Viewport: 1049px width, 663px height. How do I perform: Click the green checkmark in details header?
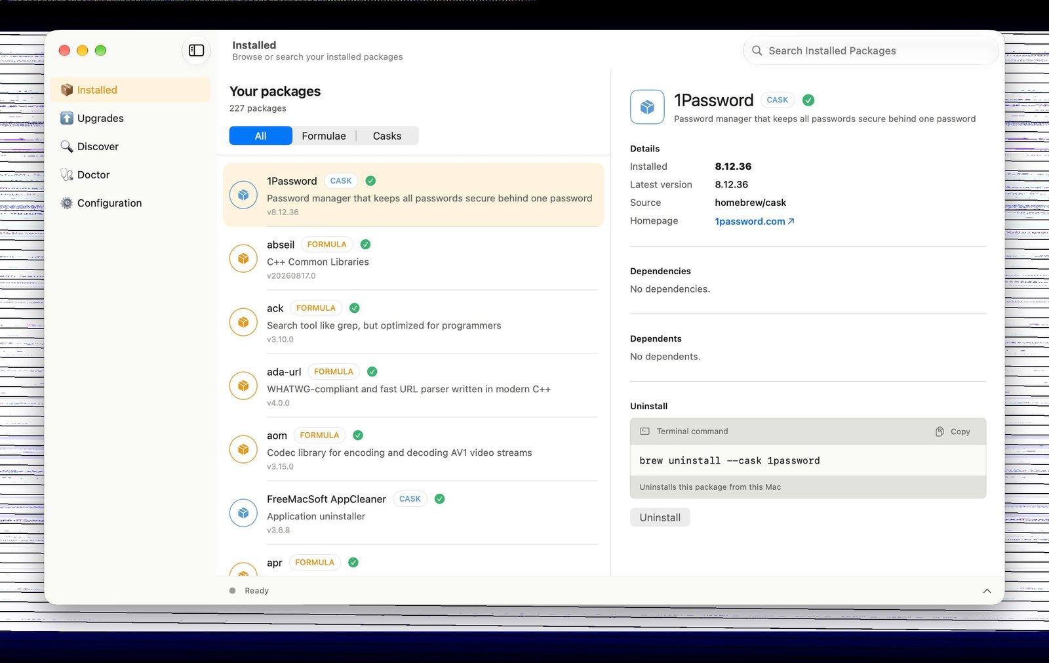pyautogui.click(x=808, y=100)
